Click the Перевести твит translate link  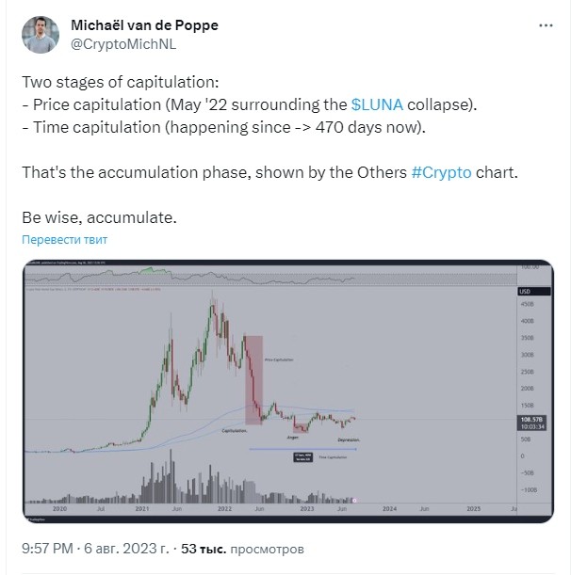(65, 240)
